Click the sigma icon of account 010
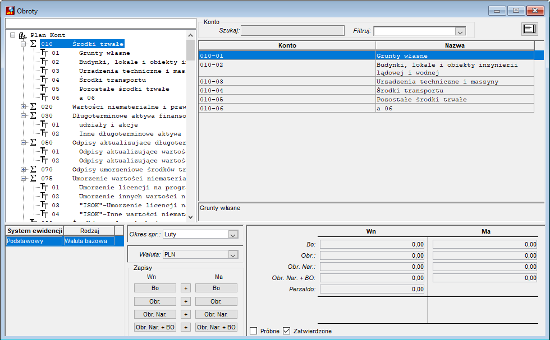550x340 pixels. point(33,44)
